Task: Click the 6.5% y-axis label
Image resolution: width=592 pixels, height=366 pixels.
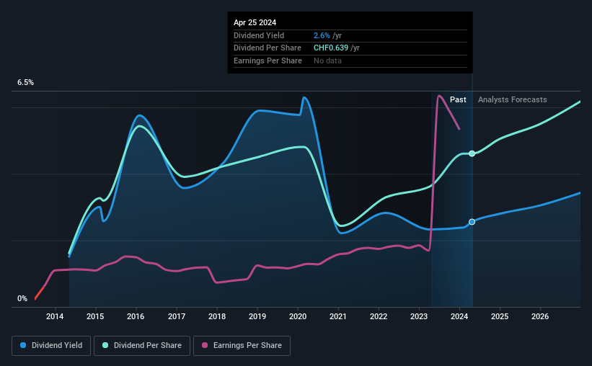Action: click(26, 83)
